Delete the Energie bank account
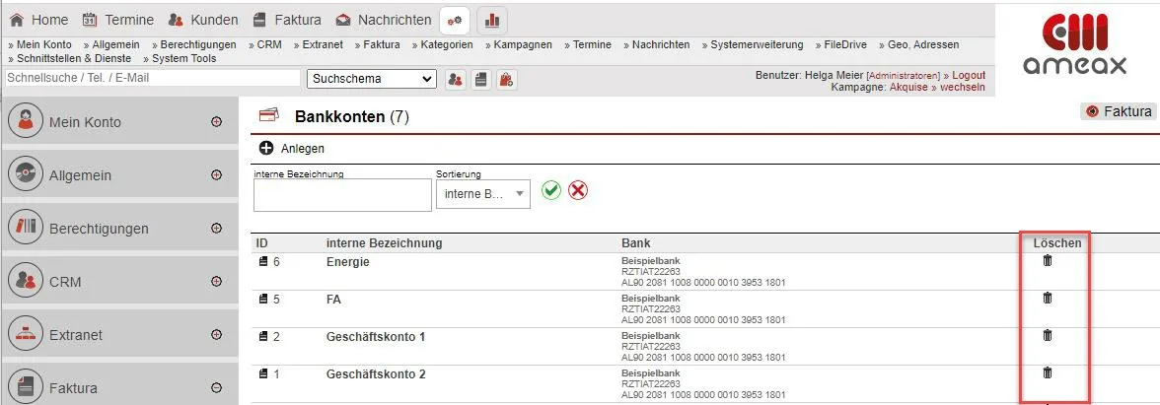 tap(1048, 261)
